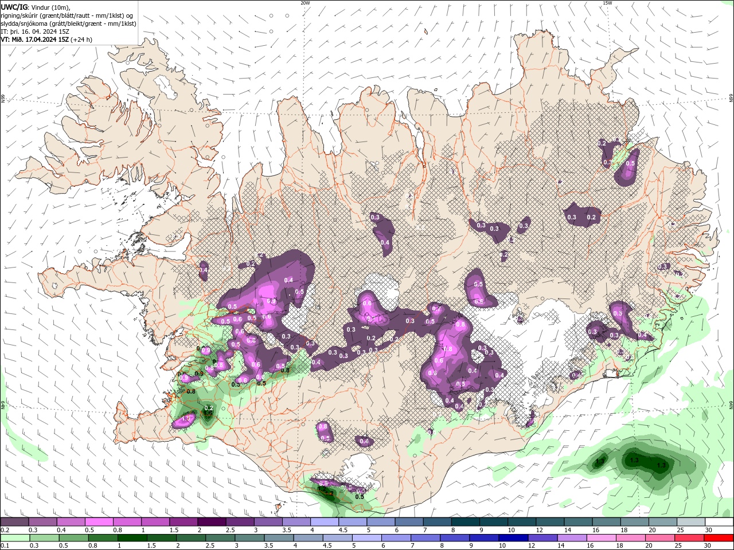Click the '20W' longitude label at top
734x550 pixels.
(305, 3)
